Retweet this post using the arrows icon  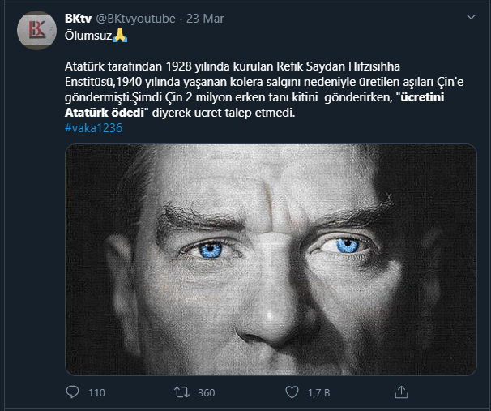coord(182,393)
